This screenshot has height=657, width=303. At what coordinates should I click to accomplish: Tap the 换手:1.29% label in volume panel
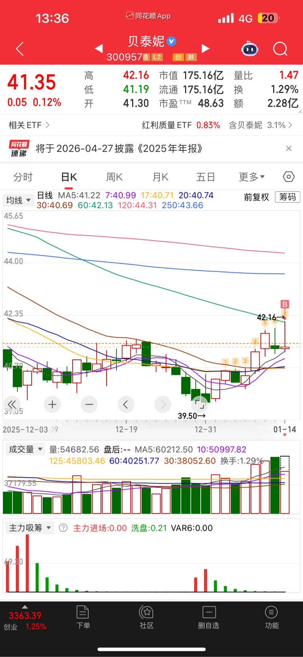pos(242,461)
